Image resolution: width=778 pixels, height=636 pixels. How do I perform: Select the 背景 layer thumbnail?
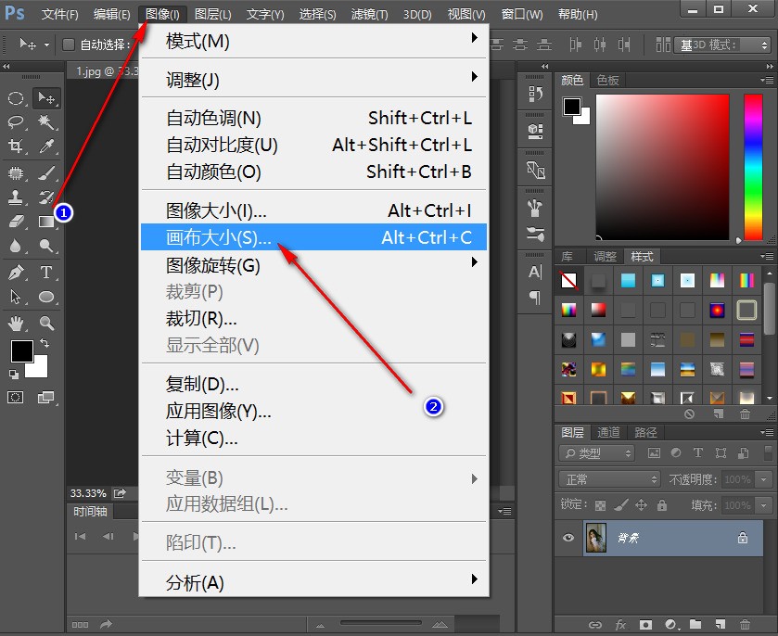point(596,538)
